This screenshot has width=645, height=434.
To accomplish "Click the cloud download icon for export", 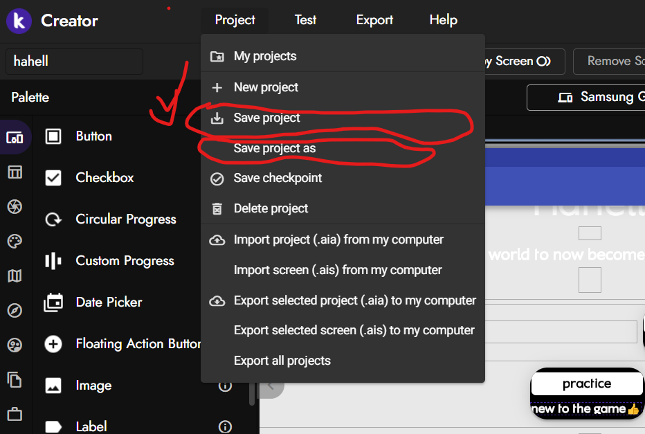I will 217,300.
